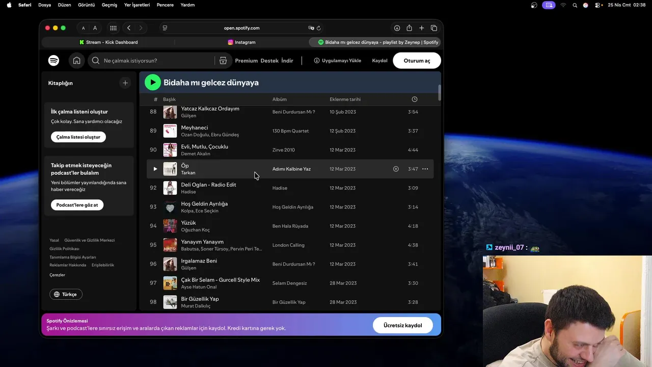The width and height of the screenshot is (652, 367).
Task: Click the duration clock column icon
Action: 414,99
